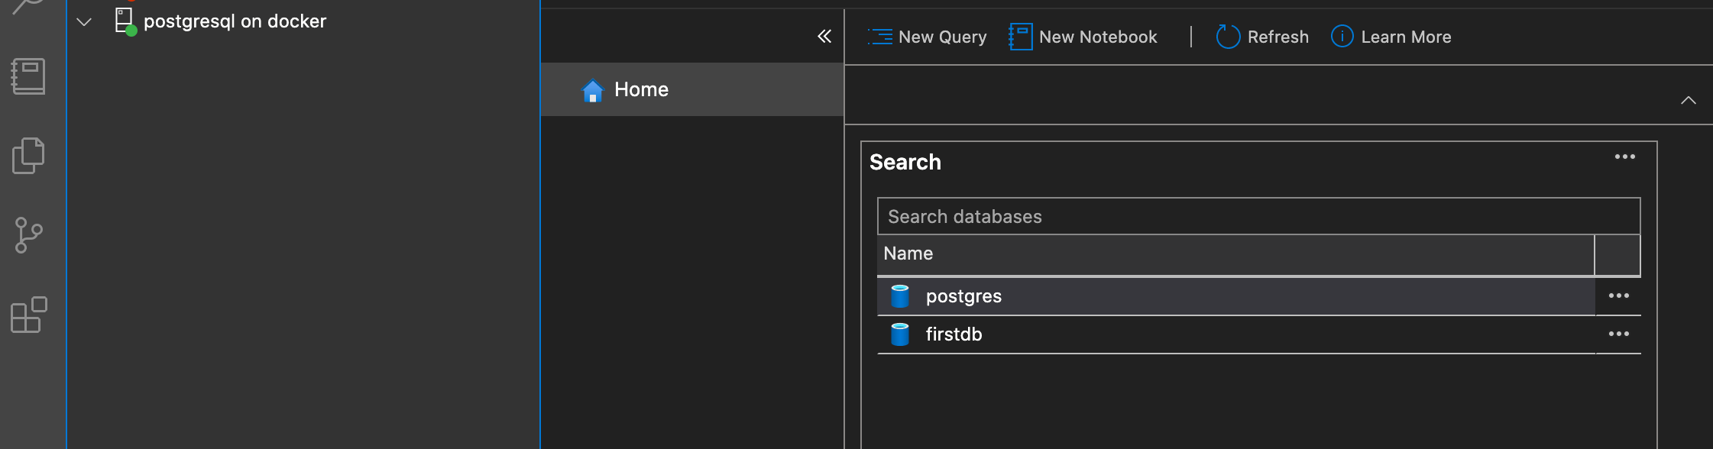Click the postgres database cylinder icon

coord(900,296)
